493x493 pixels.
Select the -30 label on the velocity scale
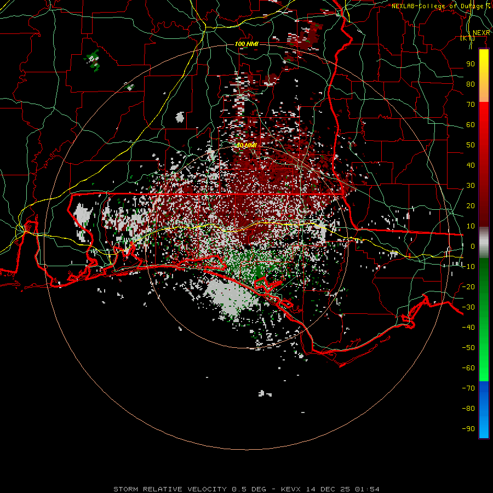pos(468,307)
